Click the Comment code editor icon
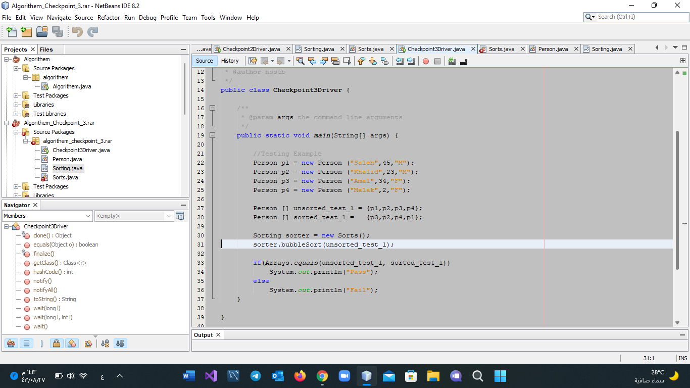The height and width of the screenshot is (388, 690). click(x=452, y=61)
